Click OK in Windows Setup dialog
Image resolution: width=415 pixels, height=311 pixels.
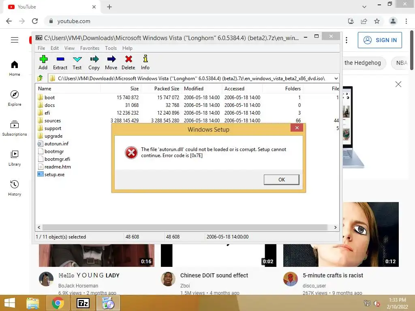[x=282, y=179]
